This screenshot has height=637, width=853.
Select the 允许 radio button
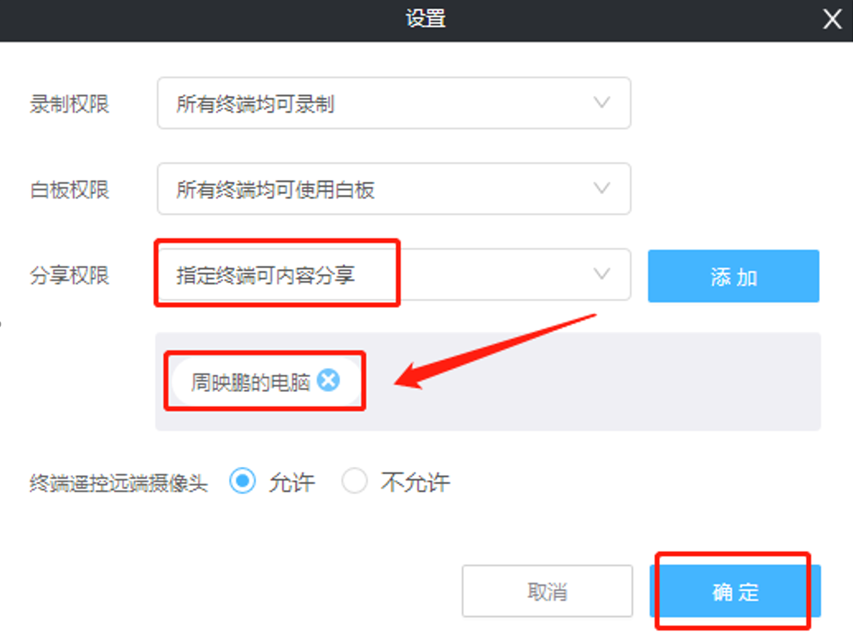coord(242,481)
